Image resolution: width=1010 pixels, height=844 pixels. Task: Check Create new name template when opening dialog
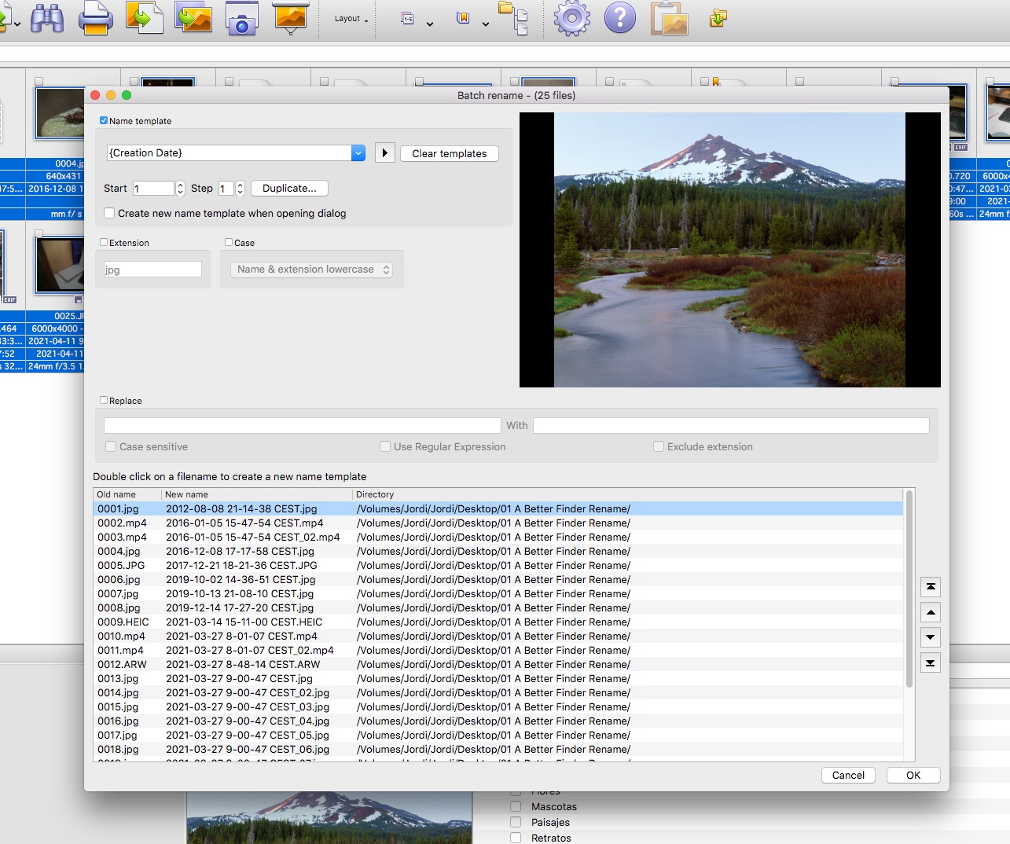tap(110, 214)
